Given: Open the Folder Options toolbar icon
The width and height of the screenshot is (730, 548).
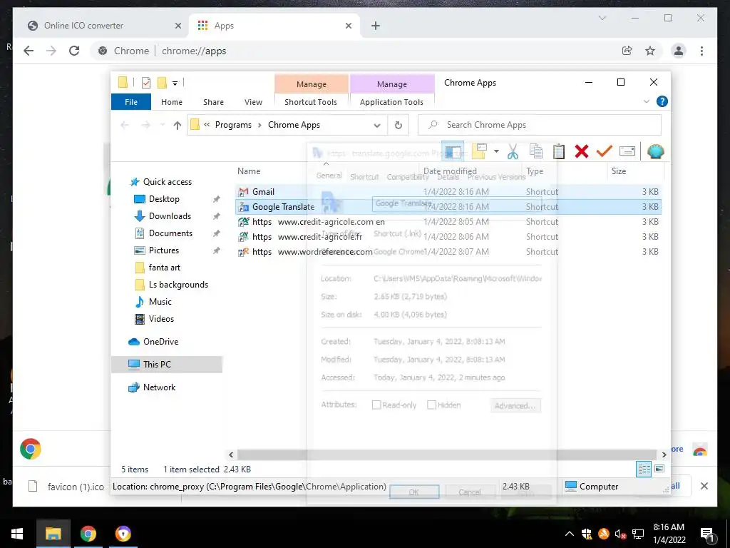Looking at the screenshot, I should (480, 151).
